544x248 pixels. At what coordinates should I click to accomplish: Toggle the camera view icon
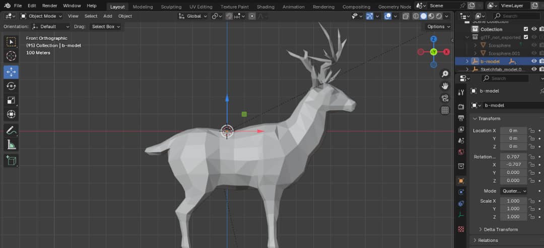445,98
